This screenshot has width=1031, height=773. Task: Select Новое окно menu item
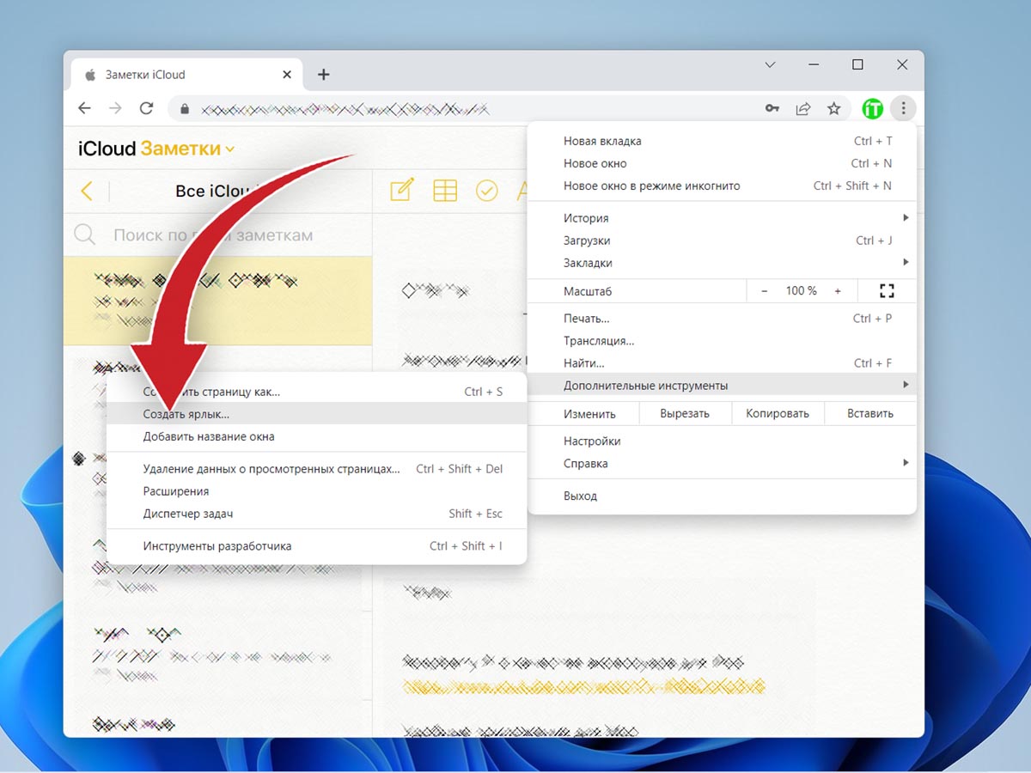tap(722, 163)
